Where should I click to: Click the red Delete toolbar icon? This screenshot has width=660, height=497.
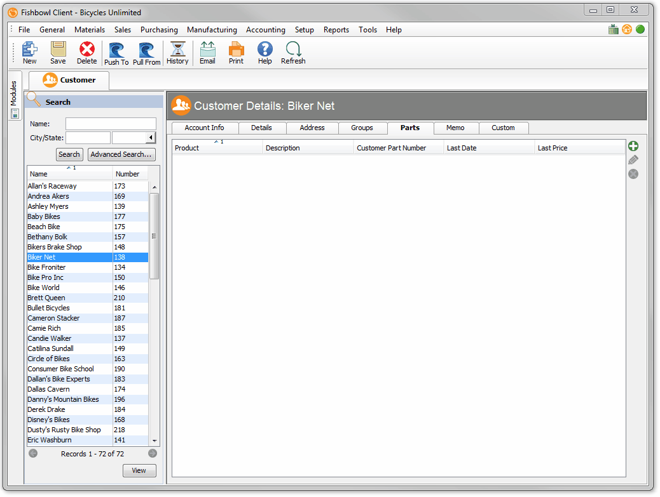tap(86, 53)
